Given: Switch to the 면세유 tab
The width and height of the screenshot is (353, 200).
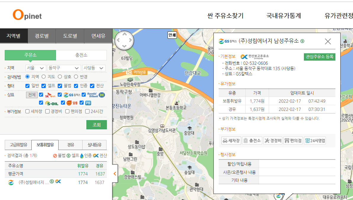Looking at the screenshot, I should point(98,36).
